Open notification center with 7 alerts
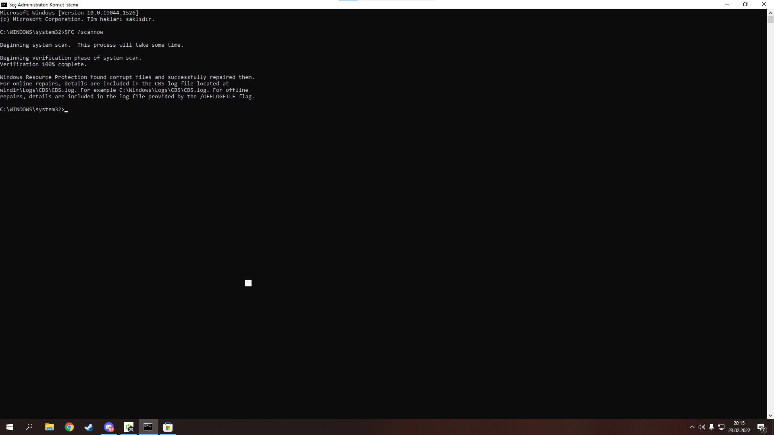Image resolution: width=774 pixels, height=435 pixels. point(761,427)
